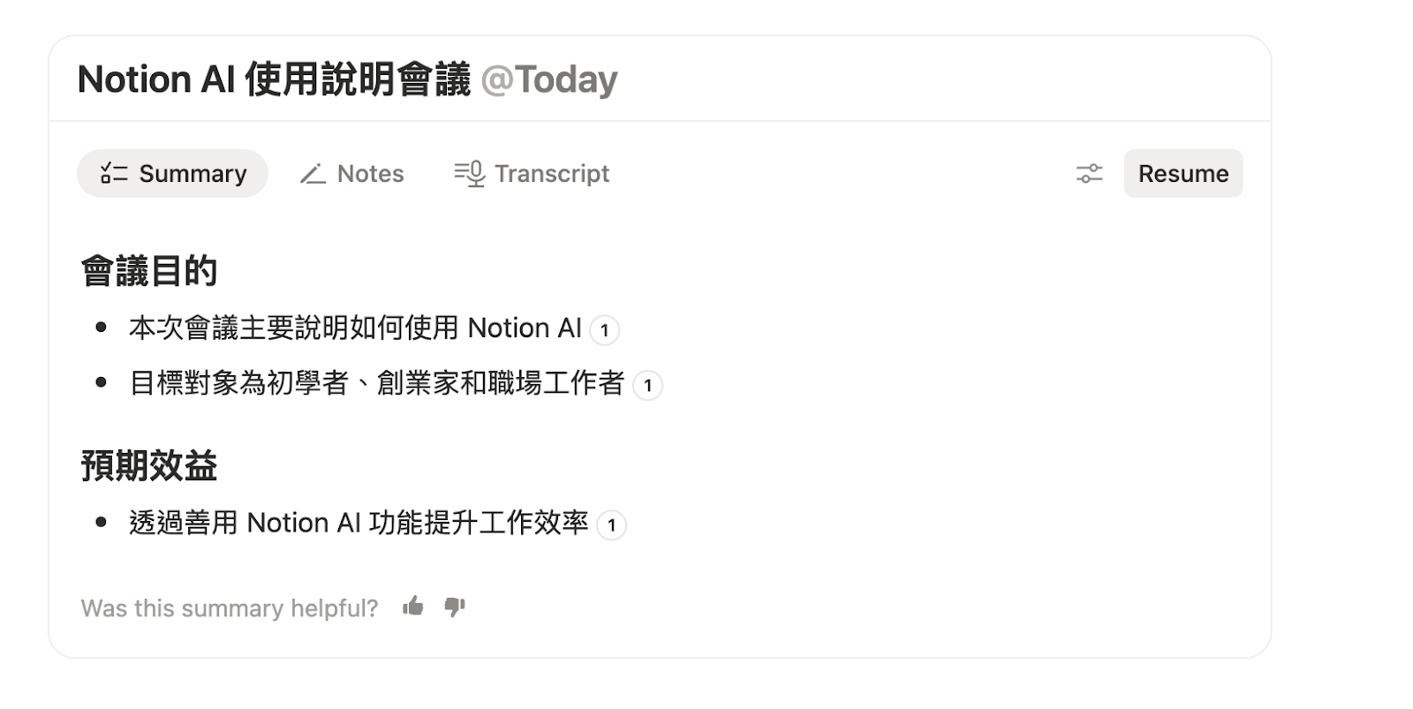Open the @Today date mention
This screenshot has height=709, width=1413.
pos(548,79)
